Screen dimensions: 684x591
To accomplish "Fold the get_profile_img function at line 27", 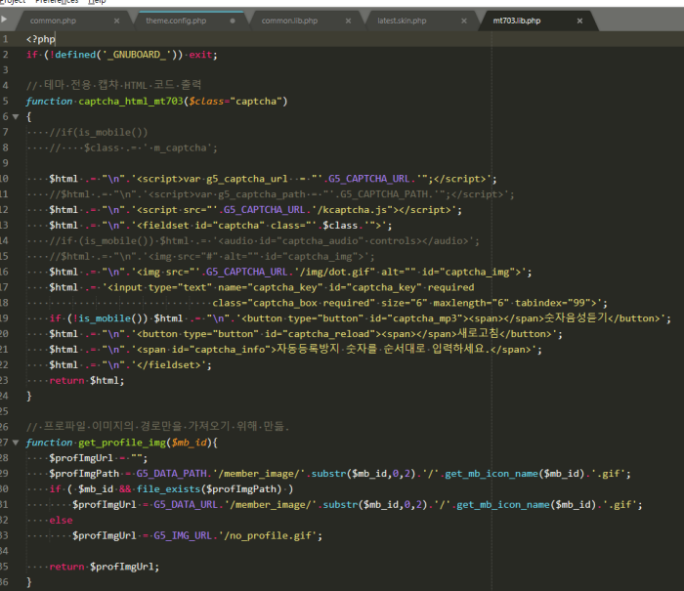I will point(16,443).
